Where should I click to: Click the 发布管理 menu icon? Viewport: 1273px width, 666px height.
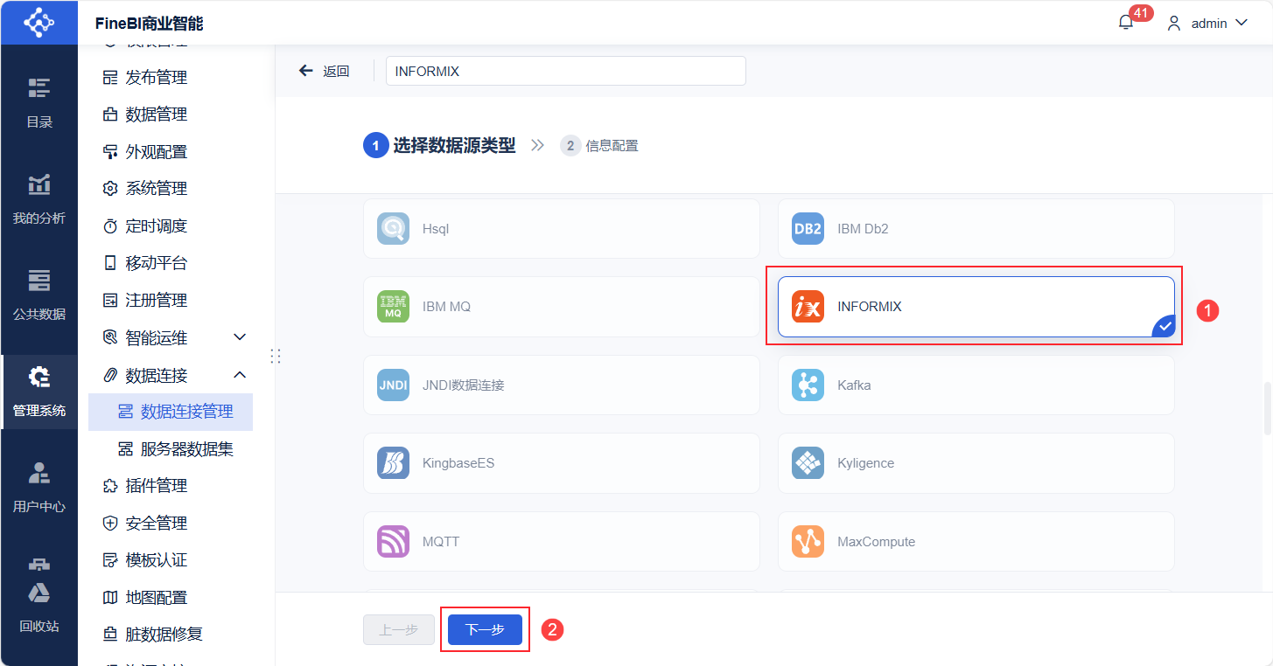110,78
